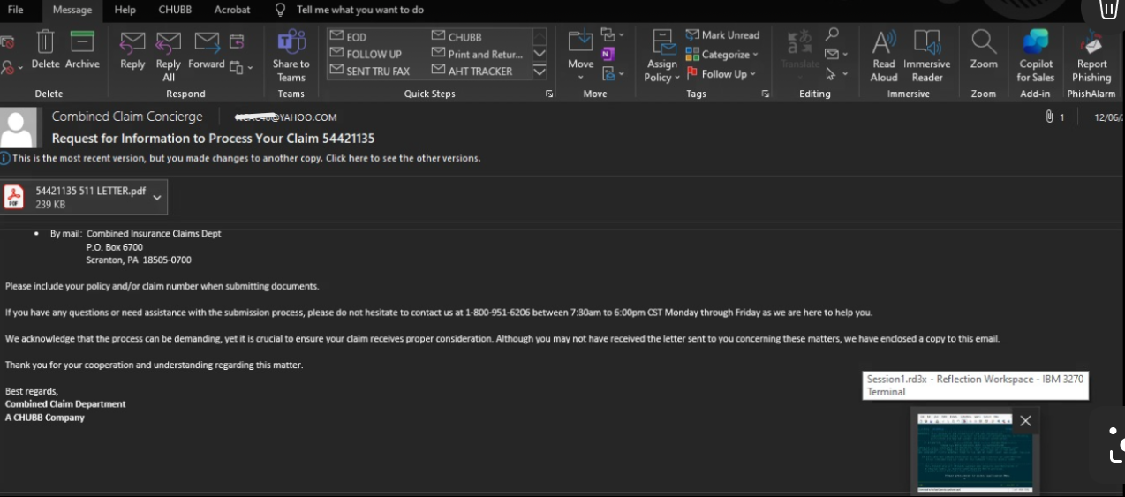Click the Ignore conversation icon

click(8, 41)
